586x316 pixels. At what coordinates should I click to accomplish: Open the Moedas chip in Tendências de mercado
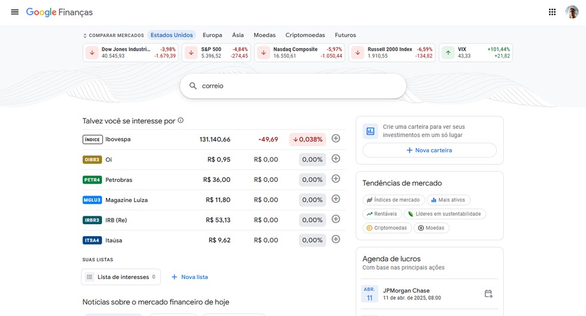pyautogui.click(x=431, y=228)
